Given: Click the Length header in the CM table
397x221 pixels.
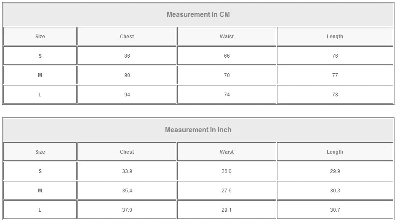Looking at the screenshot, I should pos(335,37).
